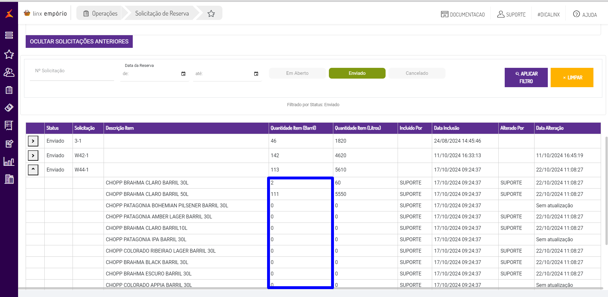Click the Descrição Item column header
Screen dimensions: 608x297
(x=186, y=128)
